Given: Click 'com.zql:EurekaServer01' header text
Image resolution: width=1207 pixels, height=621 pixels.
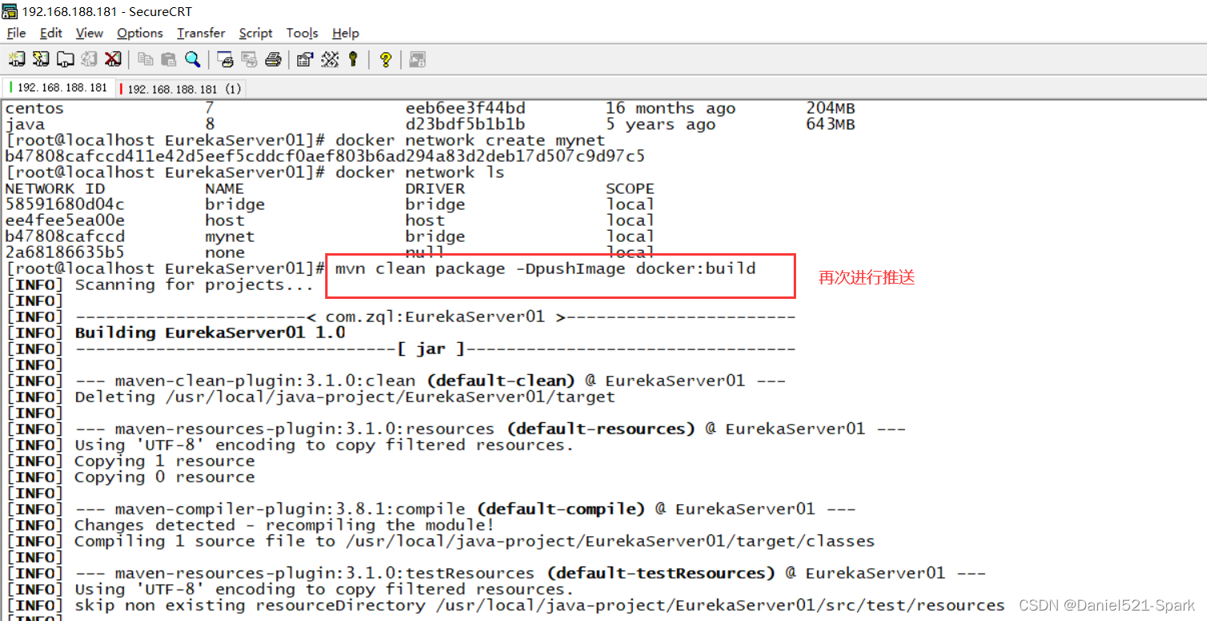Looking at the screenshot, I should pos(435,317).
